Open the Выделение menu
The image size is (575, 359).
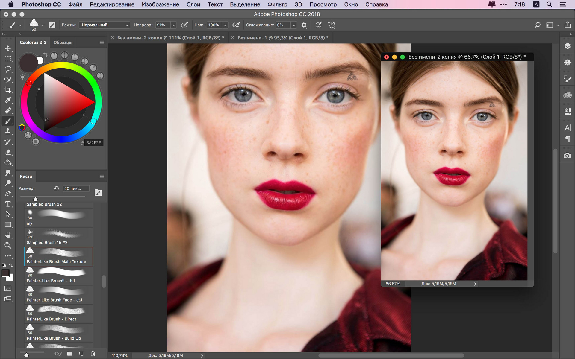pos(245,4)
